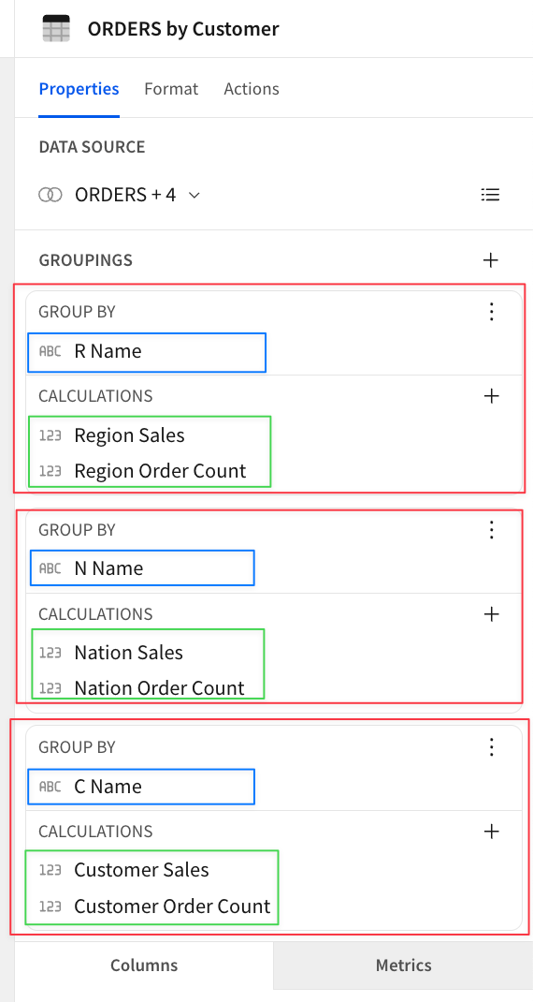Select the Region Sales calculation
The width and height of the screenshot is (533, 1002).
(x=130, y=435)
